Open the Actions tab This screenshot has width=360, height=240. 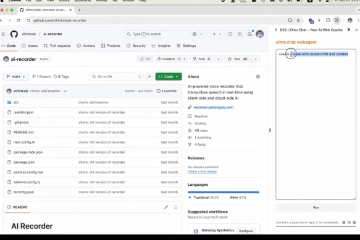(86, 46)
